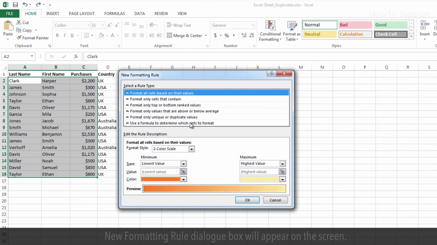Apply italic formatting with the I icon
The height and width of the screenshot is (245, 437).
click(x=65, y=35)
